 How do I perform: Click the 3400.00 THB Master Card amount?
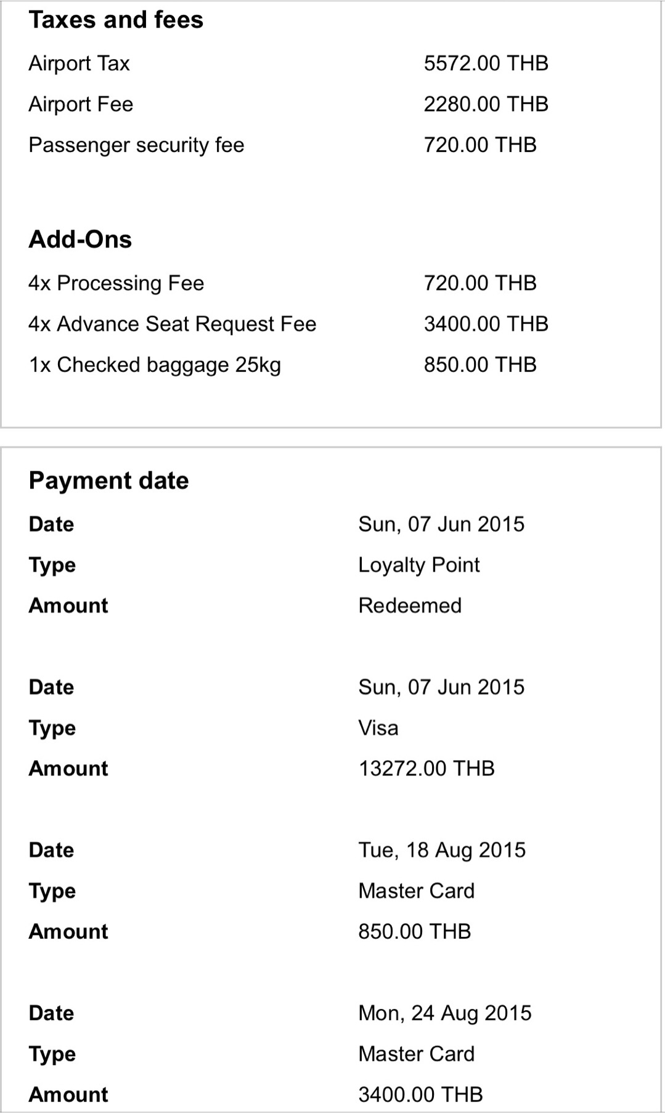[x=420, y=1095]
